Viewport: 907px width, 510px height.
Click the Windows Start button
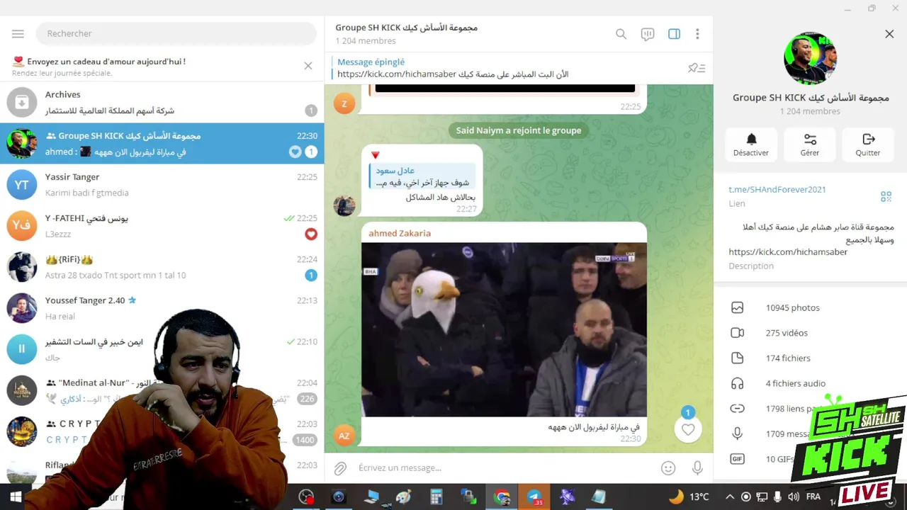point(15,497)
